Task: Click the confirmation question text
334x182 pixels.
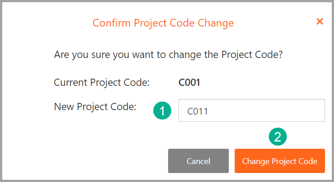Action: tap(168, 55)
